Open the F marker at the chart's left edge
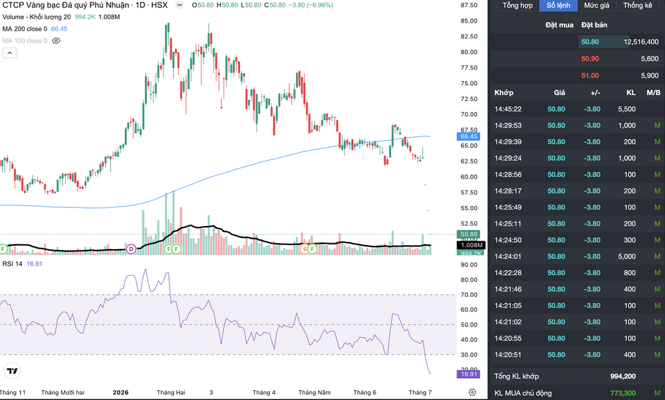 3,249
